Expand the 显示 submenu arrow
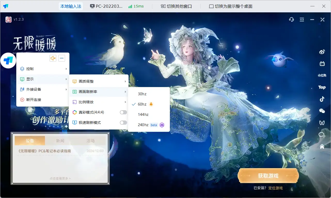Screen dimensions: 331x198 (x=66, y=79)
